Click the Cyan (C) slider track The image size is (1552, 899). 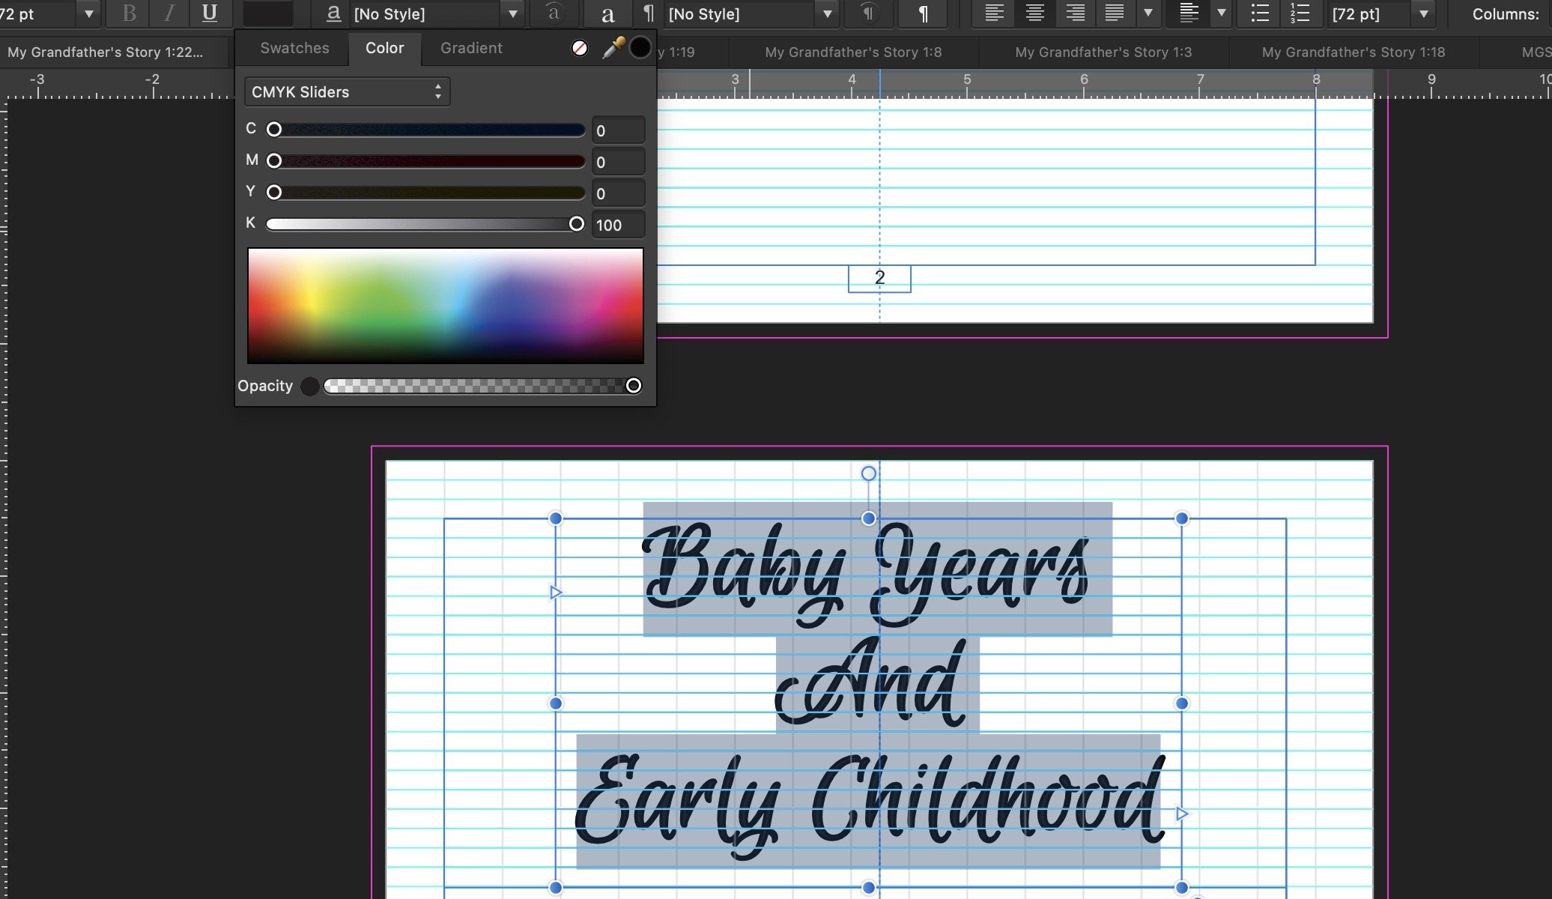point(425,130)
